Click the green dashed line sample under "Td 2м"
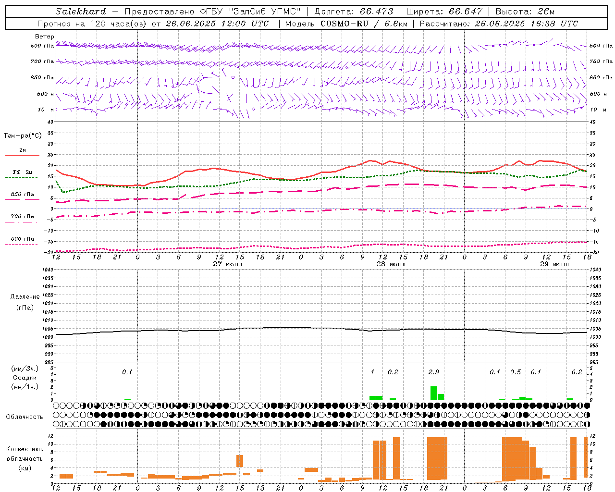 coord(21,177)
